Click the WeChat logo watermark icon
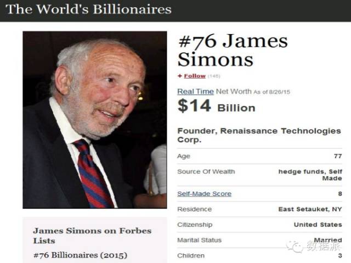Viewport: 351px width, 263px height. pos(294,247)
